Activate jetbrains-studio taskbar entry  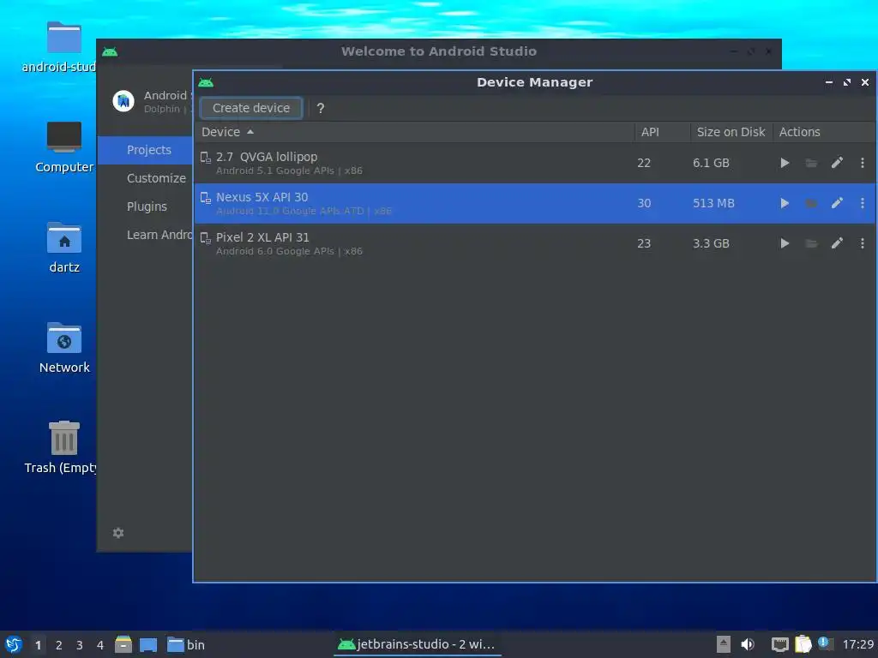(418, 644)
